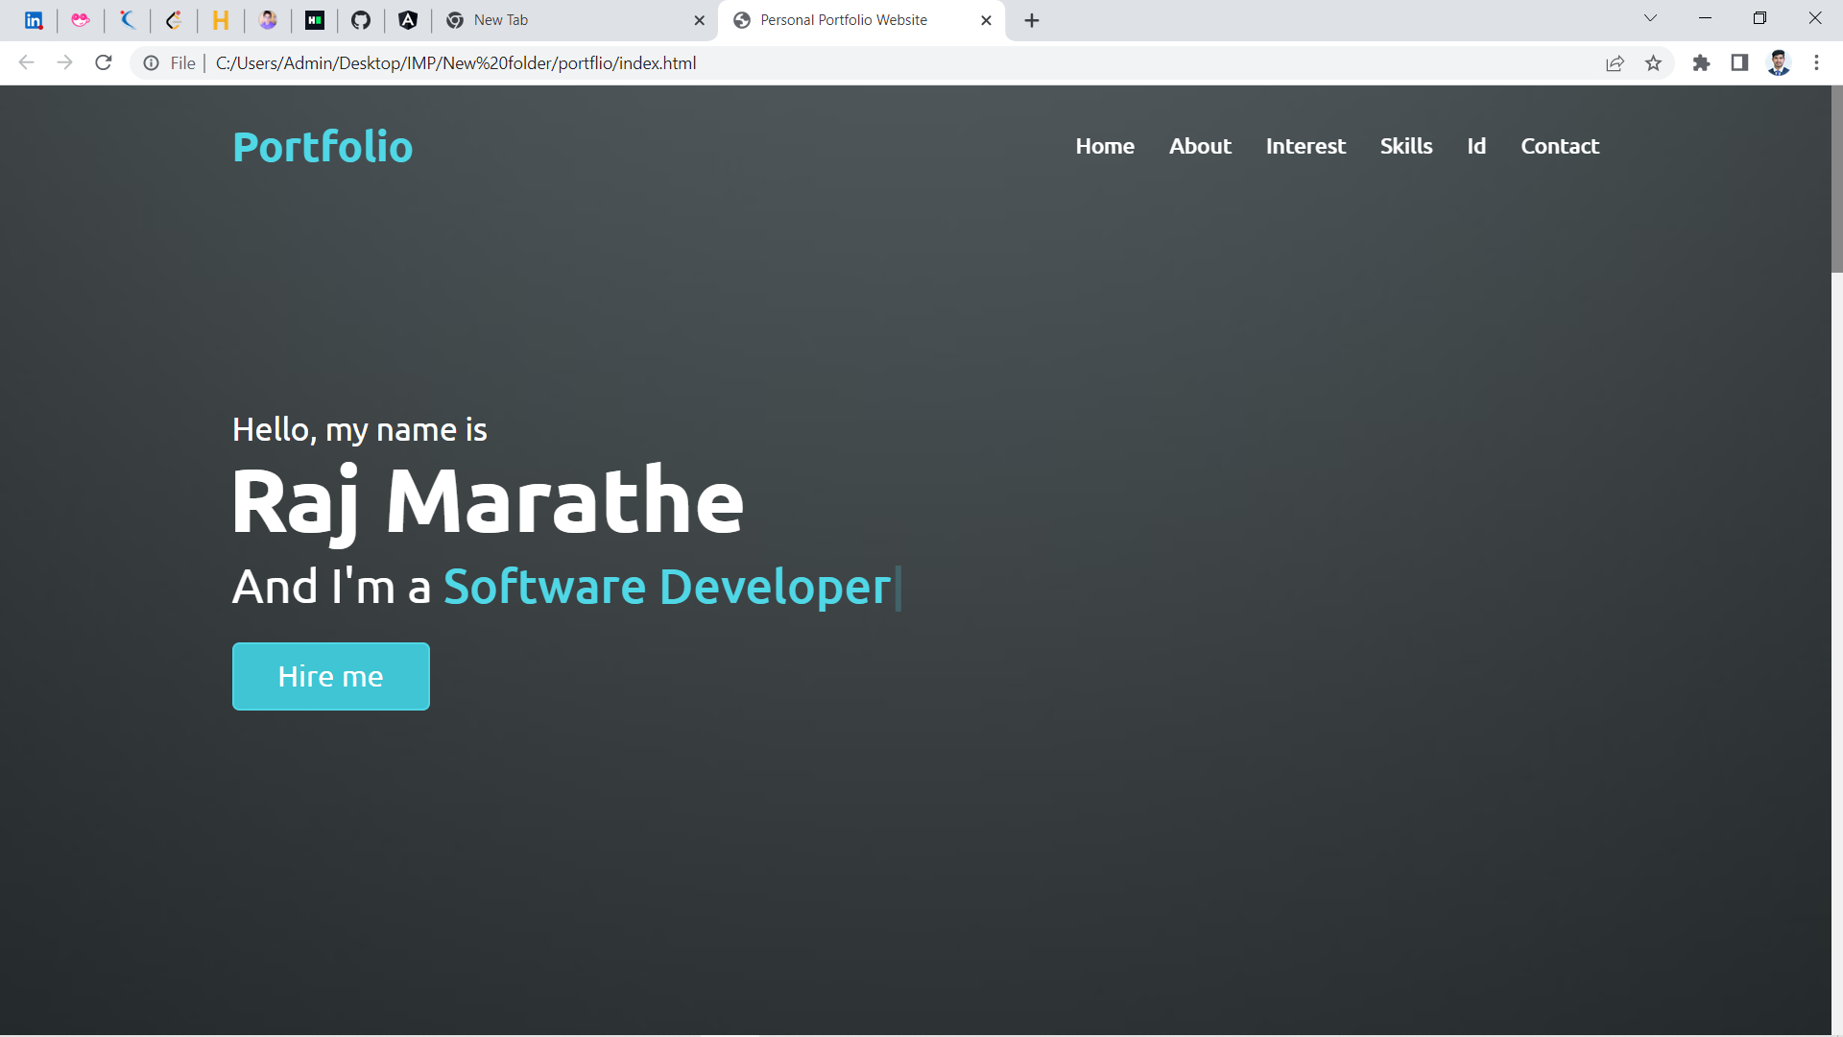Go to the About nav link
1843x1037 pixels.
tap(1200, 146)
